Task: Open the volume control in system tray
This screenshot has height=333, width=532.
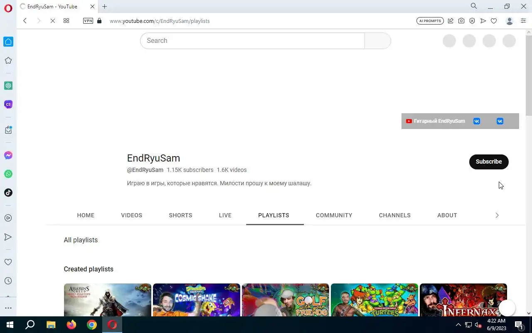Action: pos(478,325)
